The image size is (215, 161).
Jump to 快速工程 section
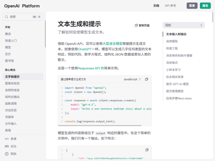(x=172, y=49)
